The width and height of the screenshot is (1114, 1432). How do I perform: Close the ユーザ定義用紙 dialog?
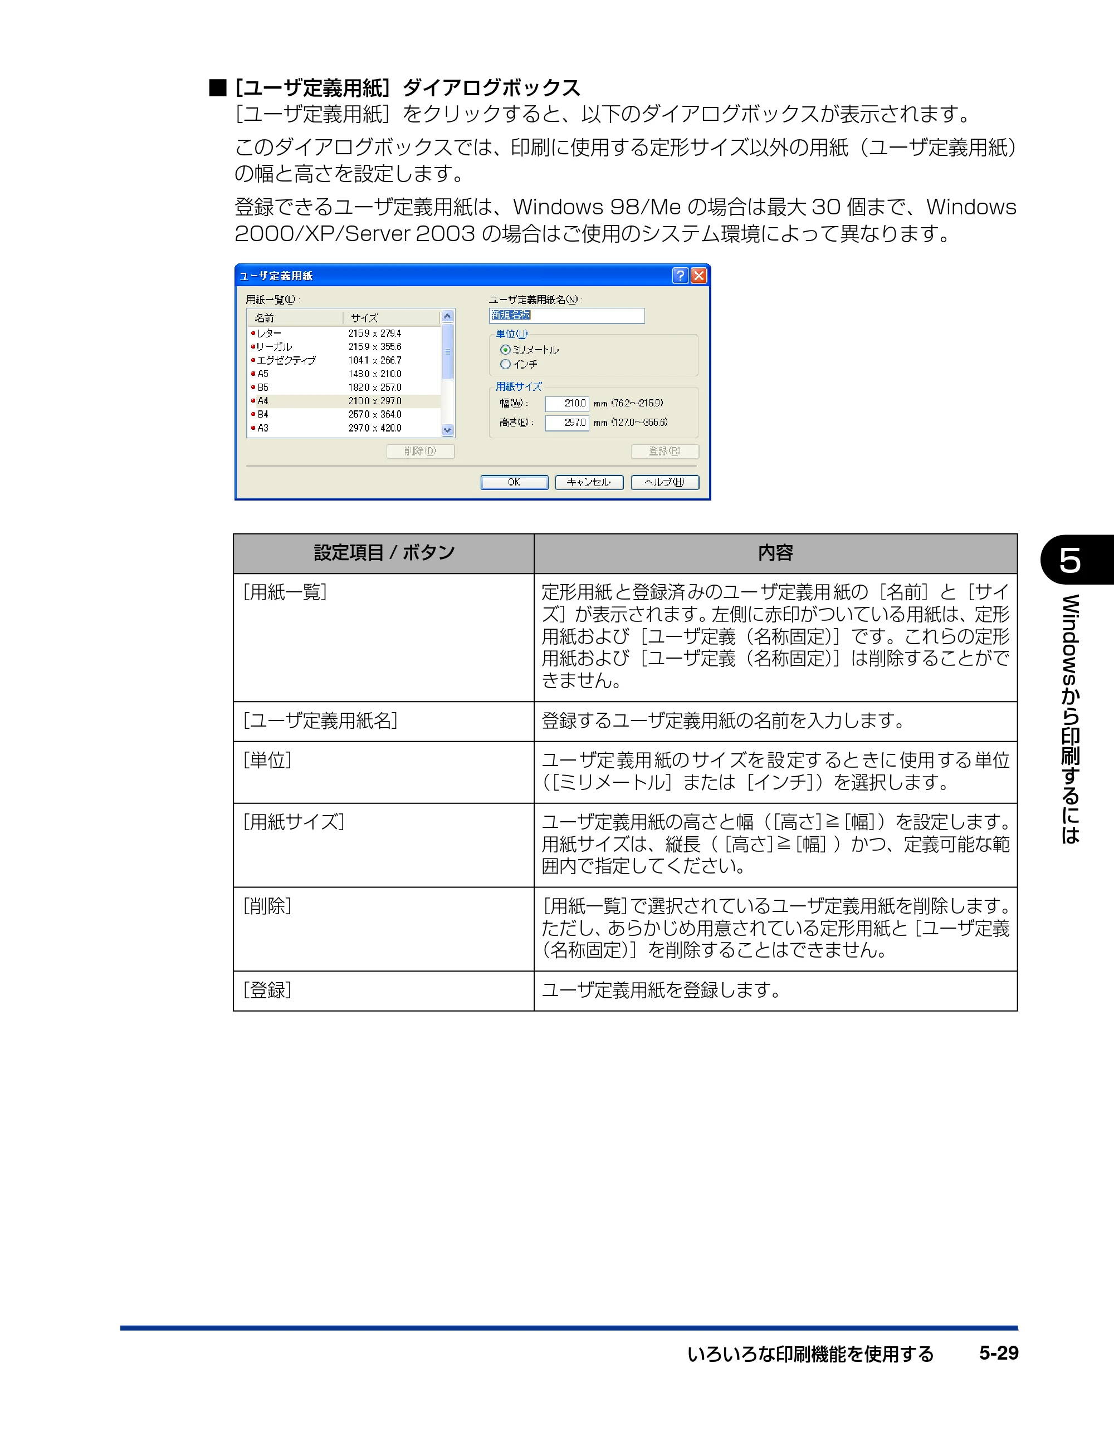700,276
